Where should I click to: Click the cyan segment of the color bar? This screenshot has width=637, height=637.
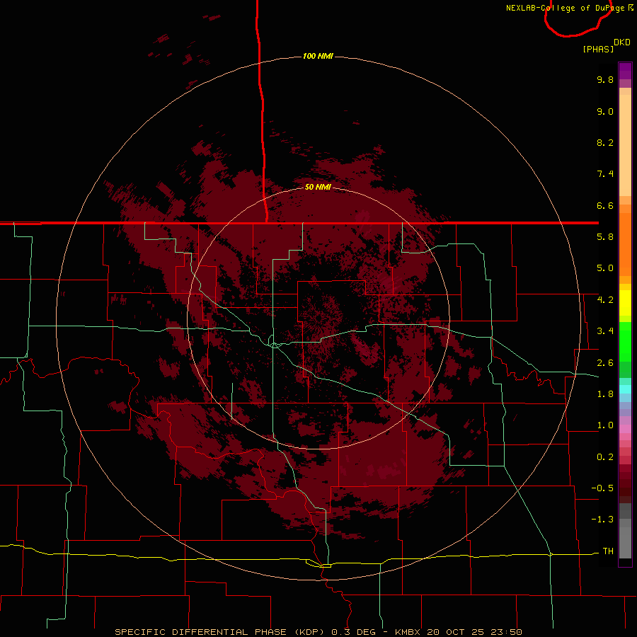coord(625,389)
